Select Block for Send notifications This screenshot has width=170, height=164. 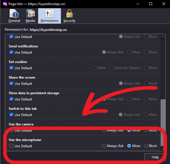146,52
